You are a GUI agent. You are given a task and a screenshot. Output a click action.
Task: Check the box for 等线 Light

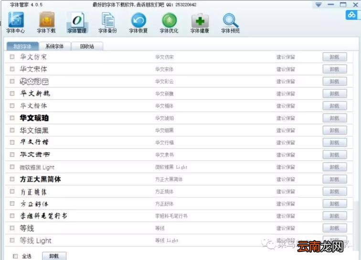click(x=12, y=240)
